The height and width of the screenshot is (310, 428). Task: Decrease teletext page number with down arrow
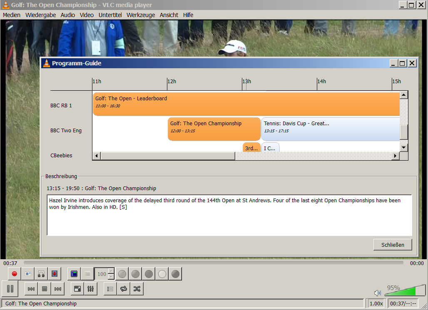point(111,277)
